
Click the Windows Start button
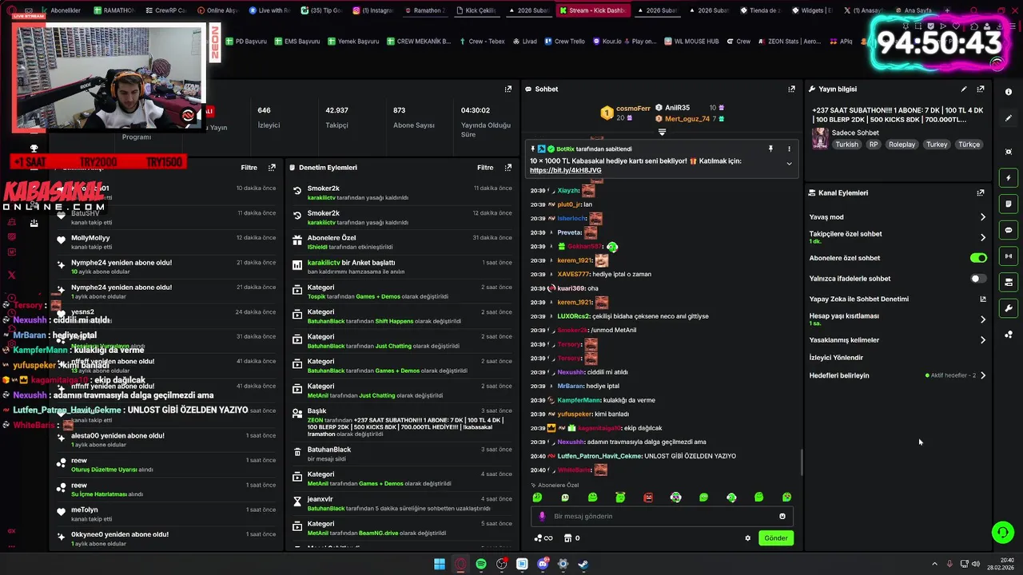440,564
